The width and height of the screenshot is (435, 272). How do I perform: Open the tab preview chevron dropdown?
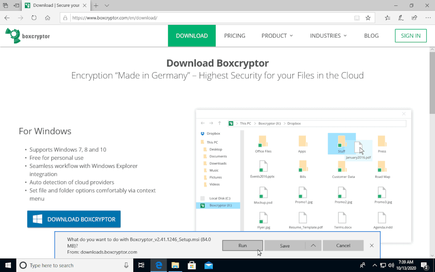click(x=107, y=5)
